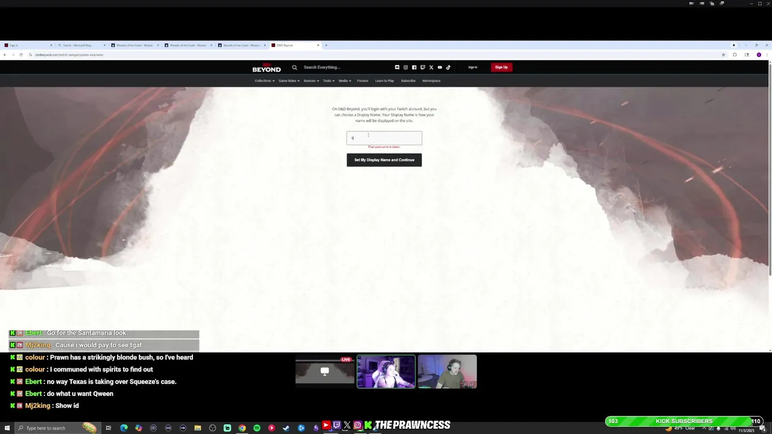Select the right webcam thumbnail
The image size is (772, 434).
(x=447, y=371)
